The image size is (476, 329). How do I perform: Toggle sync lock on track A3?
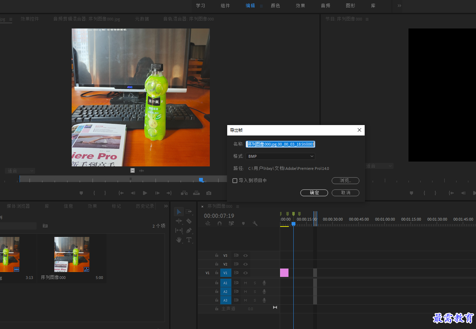tap(236, 300)
